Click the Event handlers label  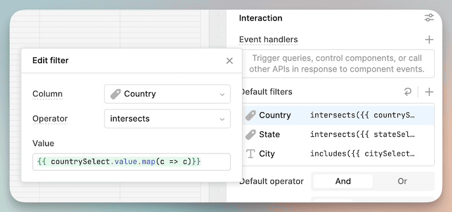click(x=268, y=40)
